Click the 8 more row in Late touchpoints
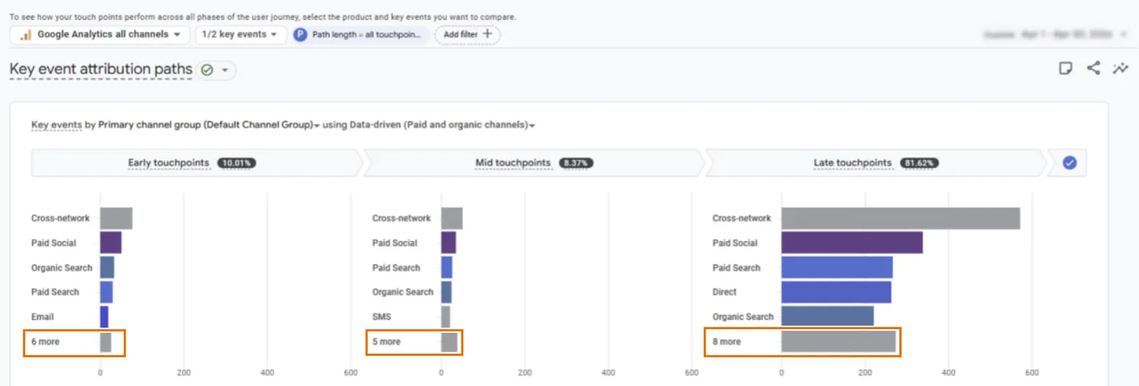This screenshot has height=386, width=1139. tap(802, 342)
